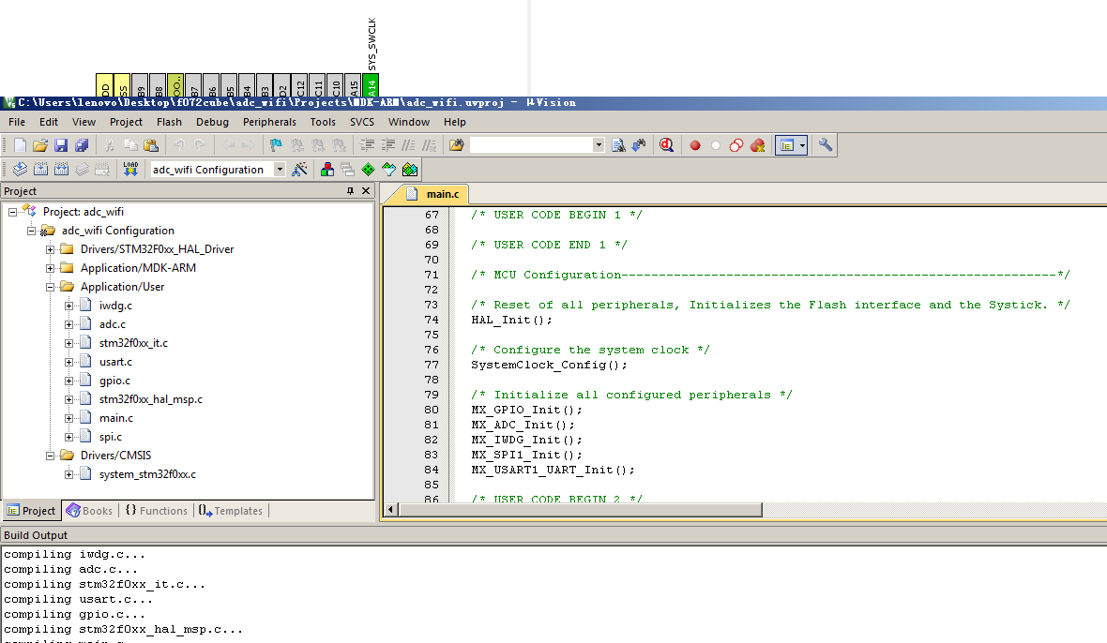This screenshot has width=1107, height=643.
Task: Select system_stm32f0xx.c in project tree
Action: click(147, 474)
